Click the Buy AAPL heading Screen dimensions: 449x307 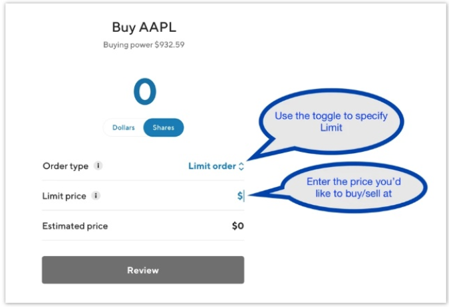coord(143,27)
